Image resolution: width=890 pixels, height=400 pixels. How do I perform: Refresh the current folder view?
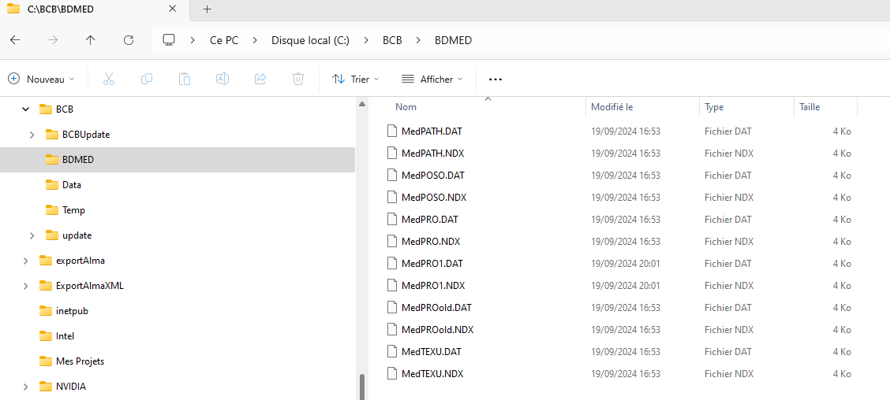(x=129, y=40)
